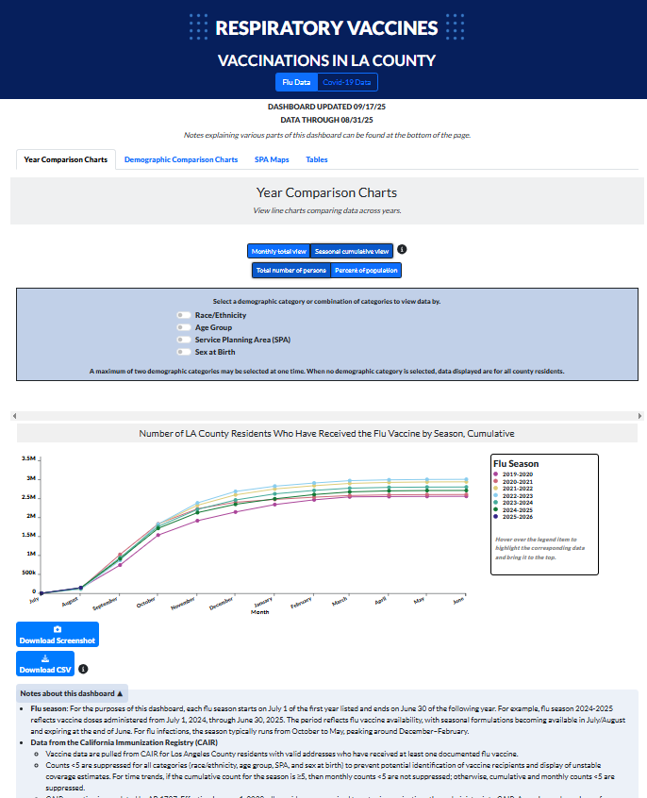Click left arrow of horizontal scrollbar

pyautogui.click(x=13, y=415)
